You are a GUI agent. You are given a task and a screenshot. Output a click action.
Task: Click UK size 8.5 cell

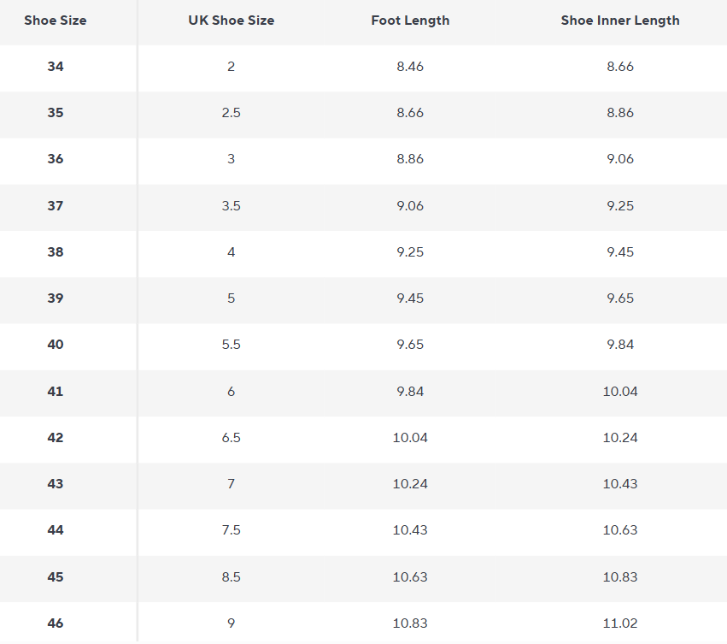[x=231, y=577]
